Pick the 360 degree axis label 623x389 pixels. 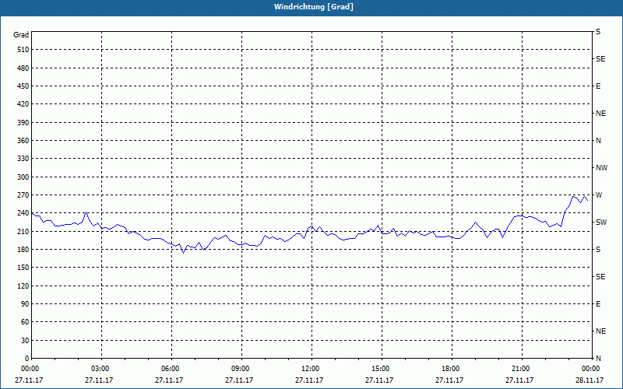(x=23, y=141)
